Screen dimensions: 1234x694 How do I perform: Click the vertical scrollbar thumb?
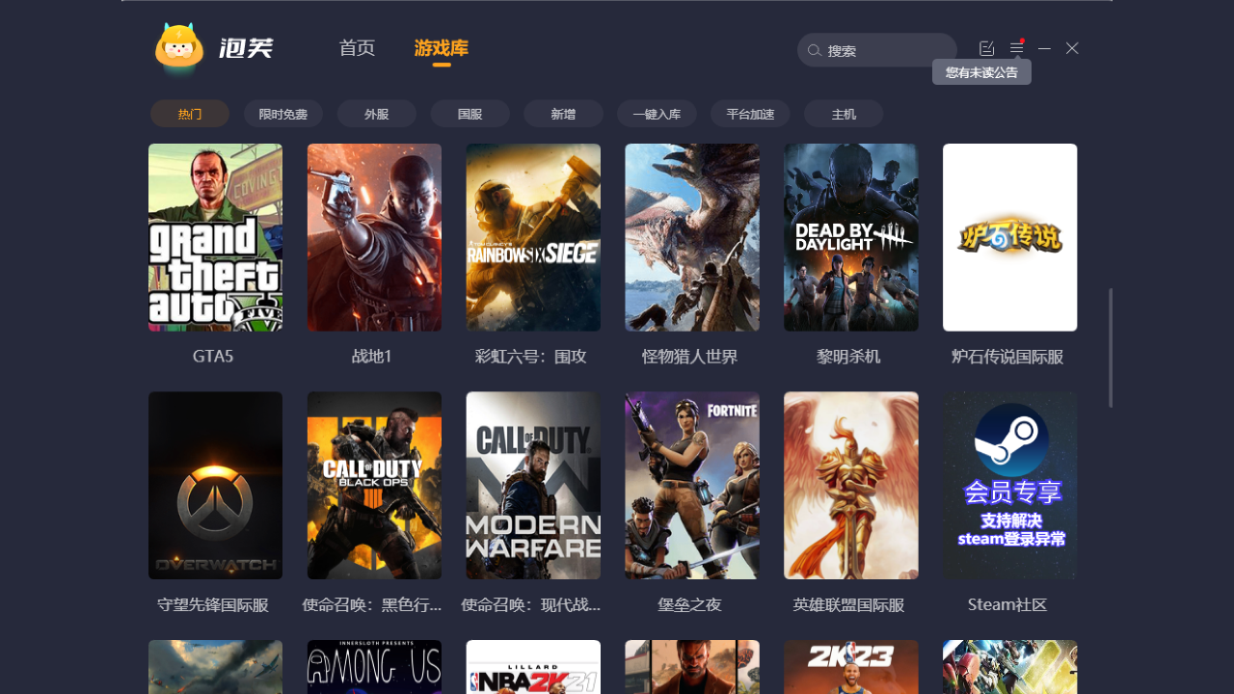(x=1111, y=347)
